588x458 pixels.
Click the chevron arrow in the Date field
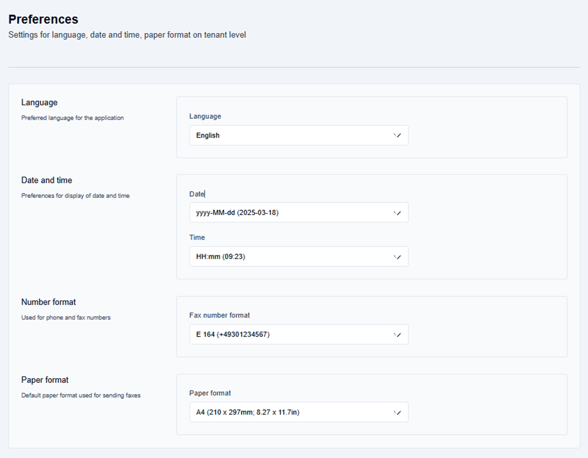click(397, 213)
